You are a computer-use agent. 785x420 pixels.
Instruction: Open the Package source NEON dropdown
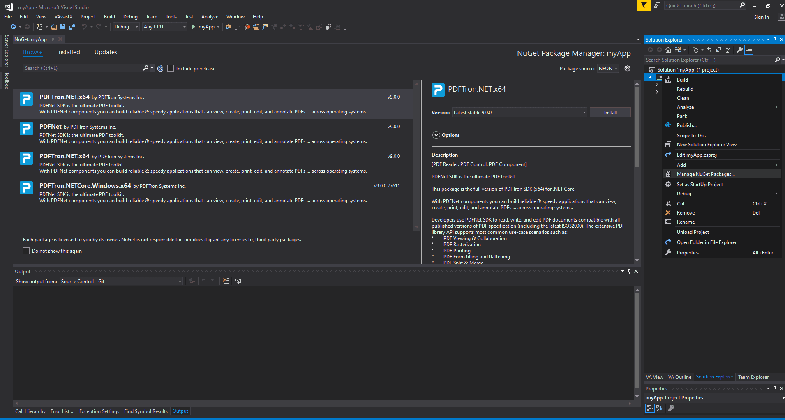(608, 69)
